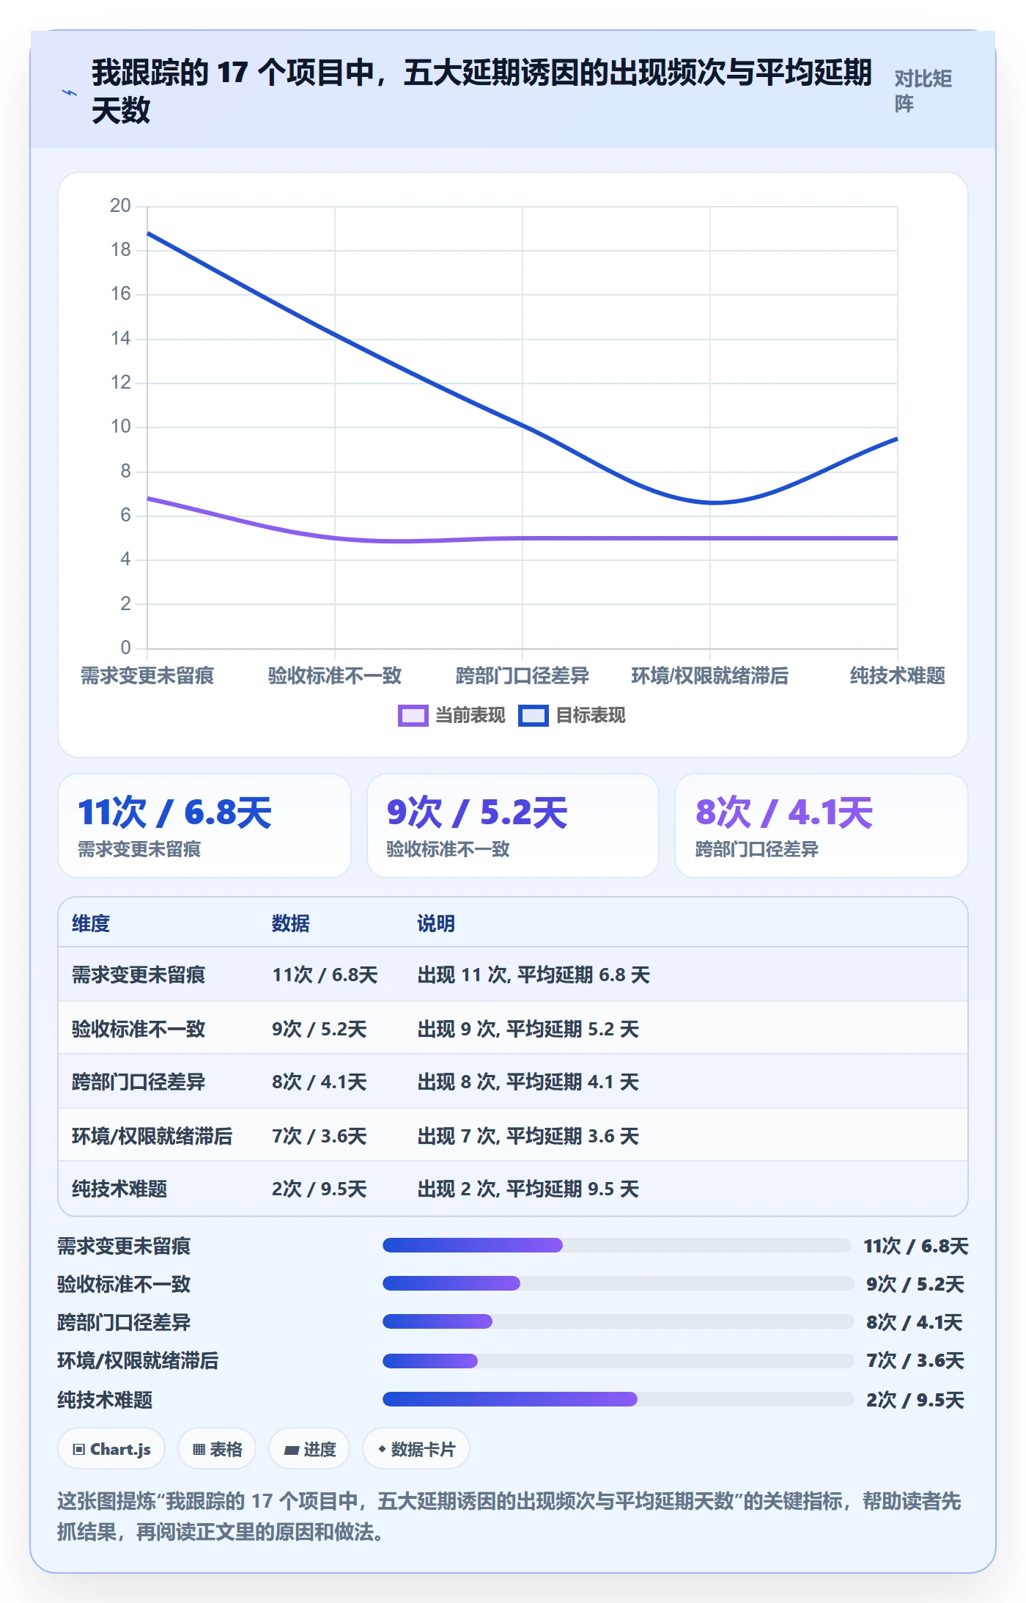The image size is (1026, 1603).
Task: Click the 当前表现 legend label
Action: (470, 716)
